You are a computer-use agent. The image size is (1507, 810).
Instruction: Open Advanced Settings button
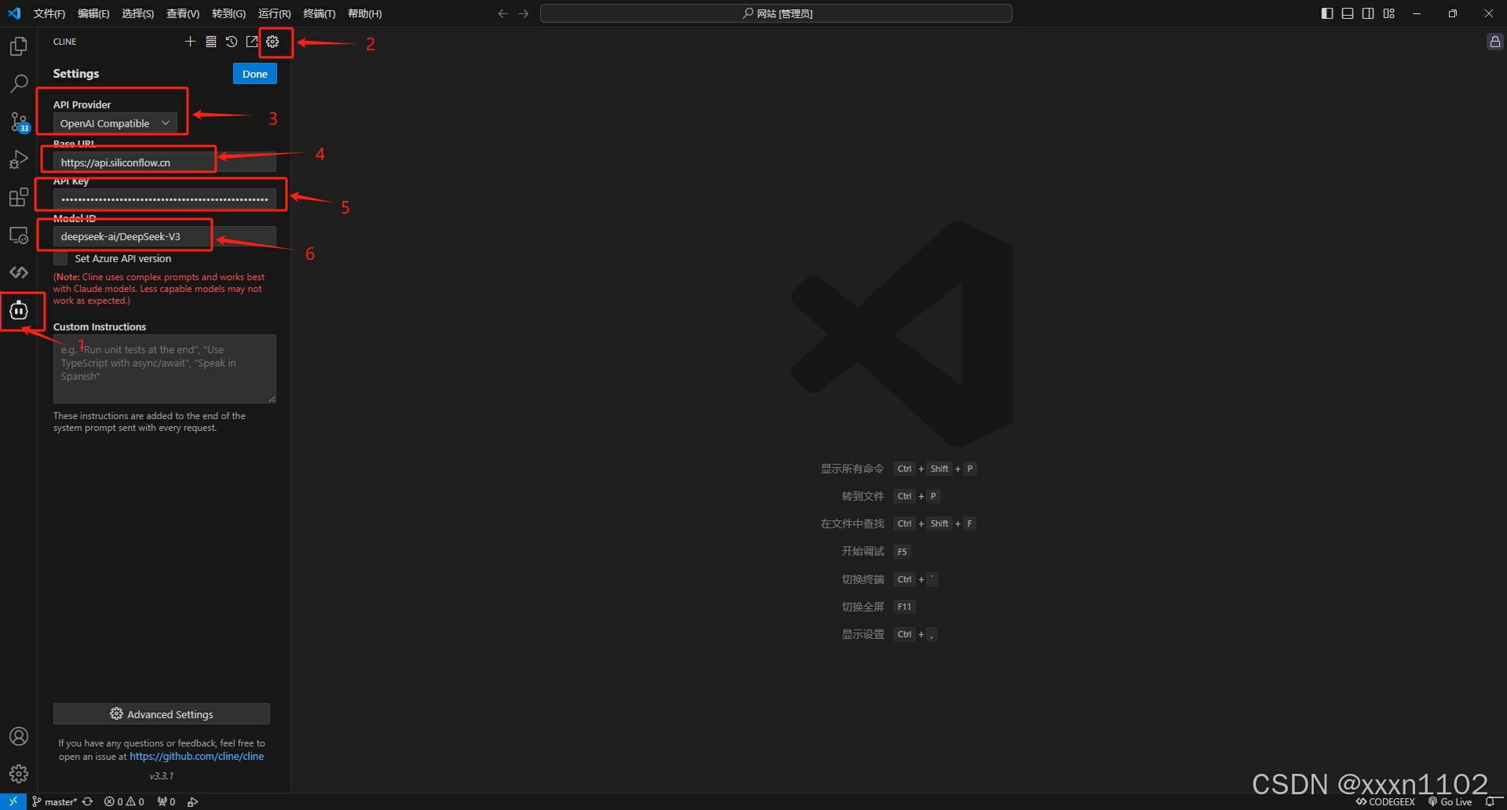pyautogui.click(x=162, y=714)
